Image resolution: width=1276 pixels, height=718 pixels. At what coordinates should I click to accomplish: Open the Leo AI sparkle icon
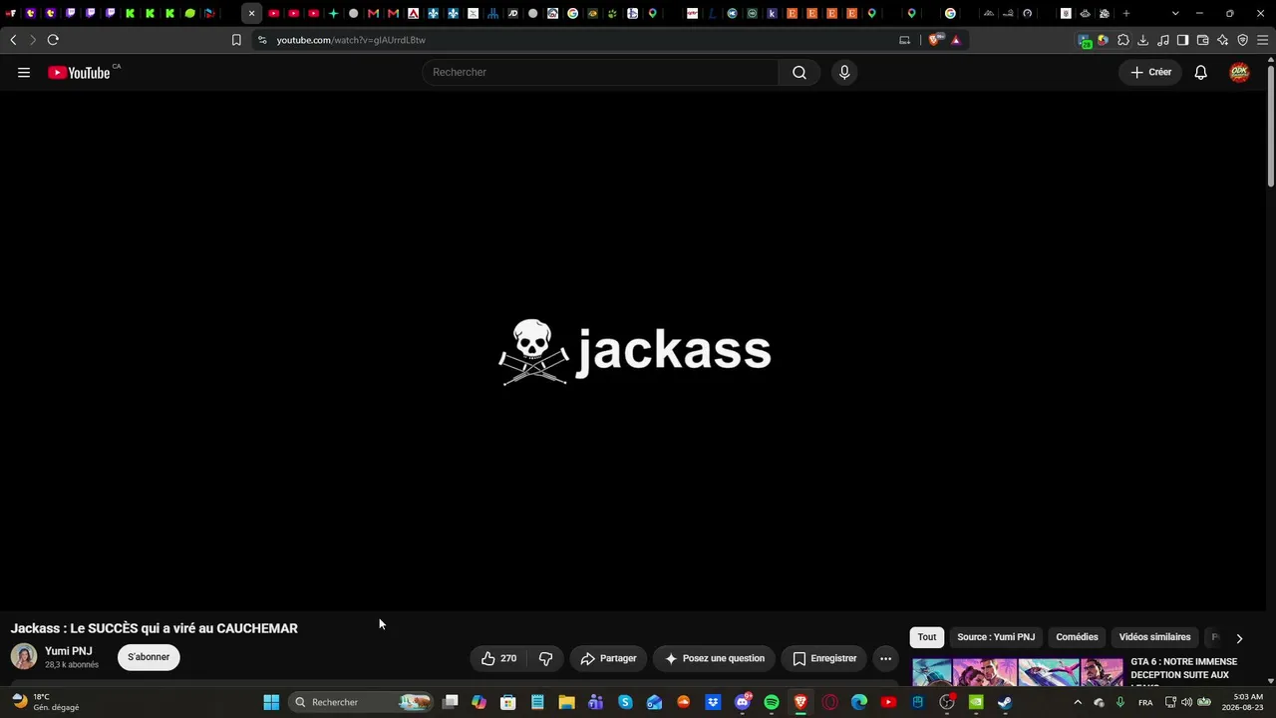(x=1223, y=40)
